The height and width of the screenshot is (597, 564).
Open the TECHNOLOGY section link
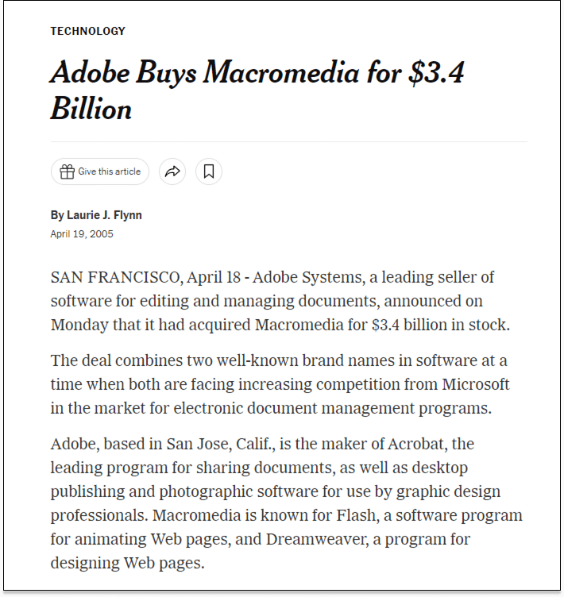tap(87, 31)
